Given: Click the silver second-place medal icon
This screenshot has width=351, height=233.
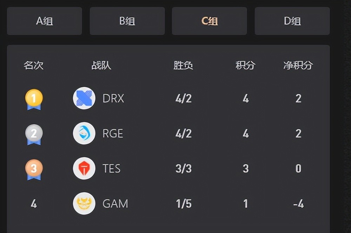Looking at the screenshot, I should pos(34,134).
